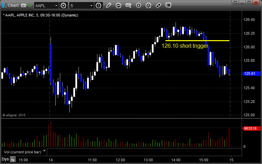Click the Dyn label at bottom left
The height and width of the screenshot is (164, 262).
pyautogui.click(x=5, y=159)
